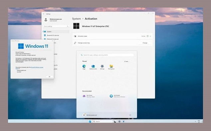Click the Settings account avatar
Image resolution: width=211 pixels, height=131 pixels.
point(46,20)
